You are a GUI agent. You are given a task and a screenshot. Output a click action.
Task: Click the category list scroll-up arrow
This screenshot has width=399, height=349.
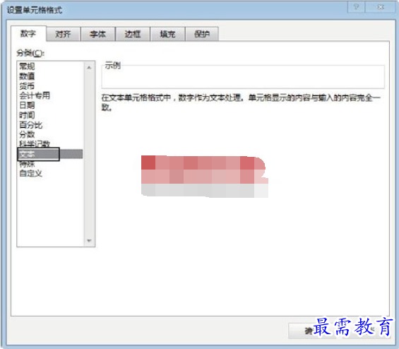(89, 67)
